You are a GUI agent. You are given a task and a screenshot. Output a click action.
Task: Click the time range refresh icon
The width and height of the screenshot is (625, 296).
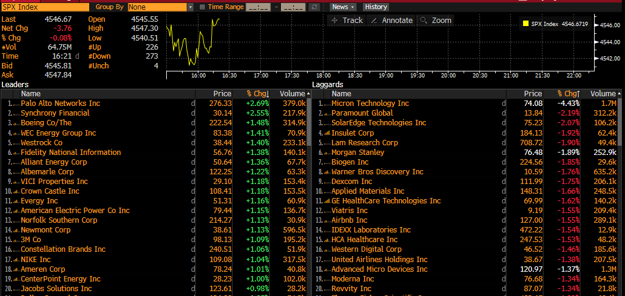pyautogui.click(x=314, y=7)
